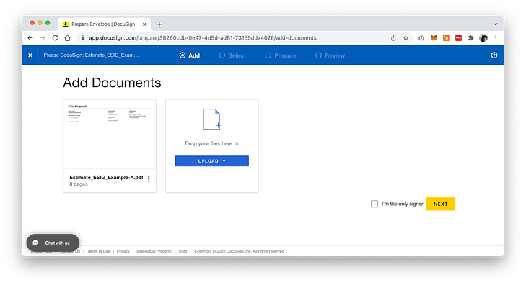Viewport: 526px width, 285px height.
Task: Open the MetaMask fox extension
Action: pyautogui.click(x=434, y=38)
